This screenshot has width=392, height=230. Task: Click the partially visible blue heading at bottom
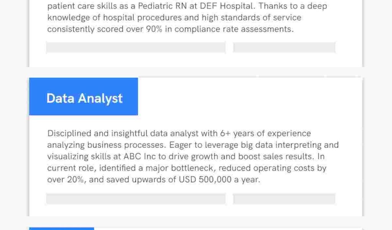click(x=61, y=228)
